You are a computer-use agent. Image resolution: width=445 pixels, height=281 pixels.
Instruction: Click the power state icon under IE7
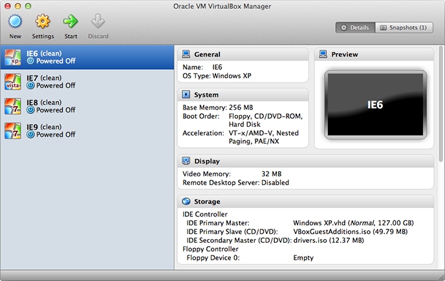(30, 85)
